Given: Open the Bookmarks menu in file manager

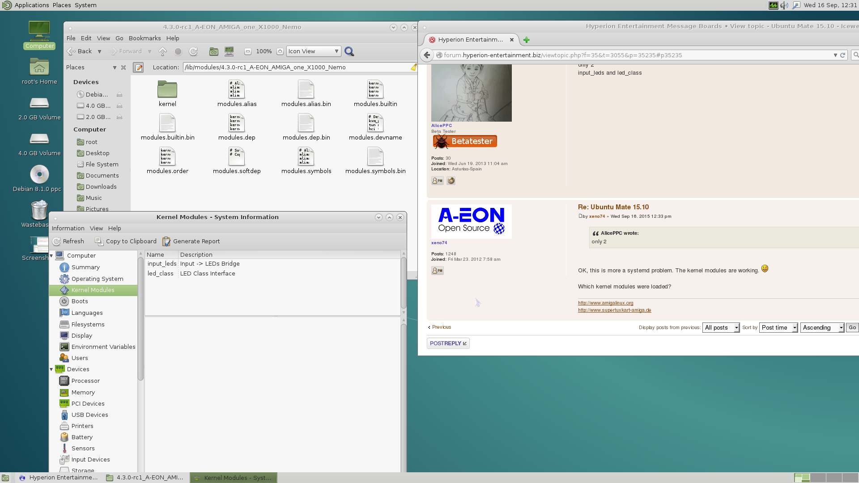Looking at the screenshot, I should [145, 38].
